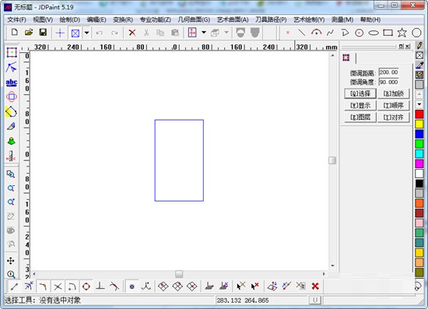The image size is (428, 309).
Task: Select the star shape tool
Action: (402, 33)
